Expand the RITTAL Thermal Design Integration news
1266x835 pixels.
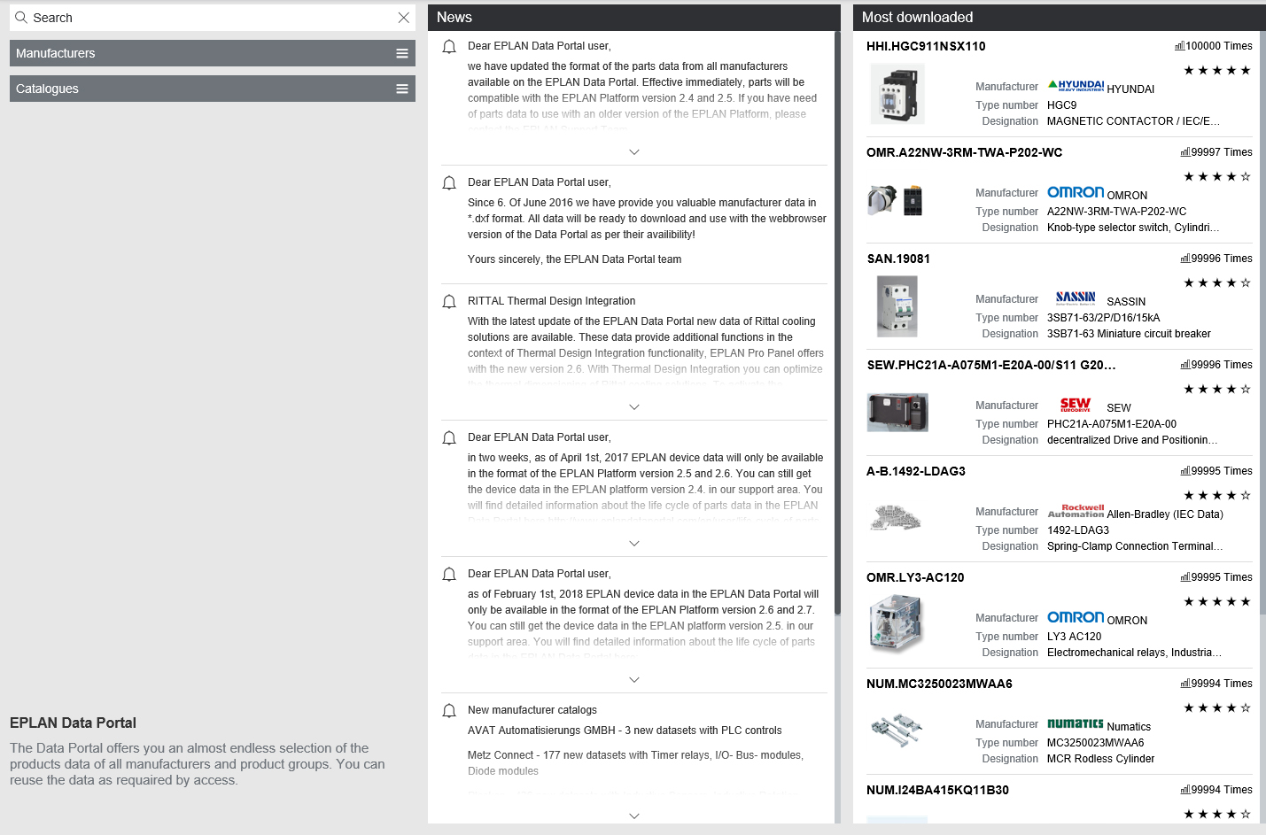click(634, 407)
